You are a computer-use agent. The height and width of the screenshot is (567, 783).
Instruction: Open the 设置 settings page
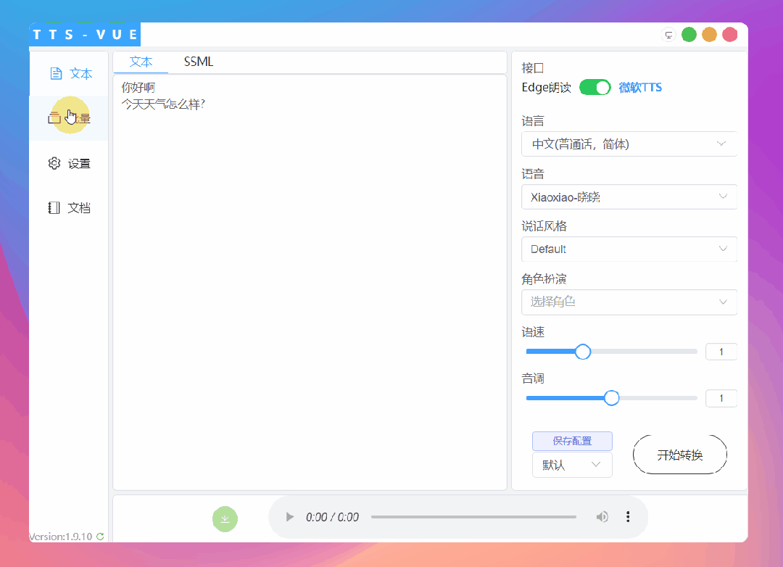coord(69,163)
